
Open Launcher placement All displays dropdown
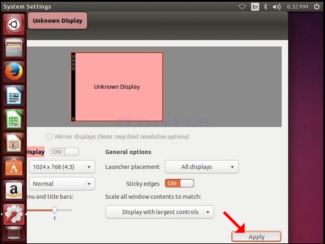(202, 167)
